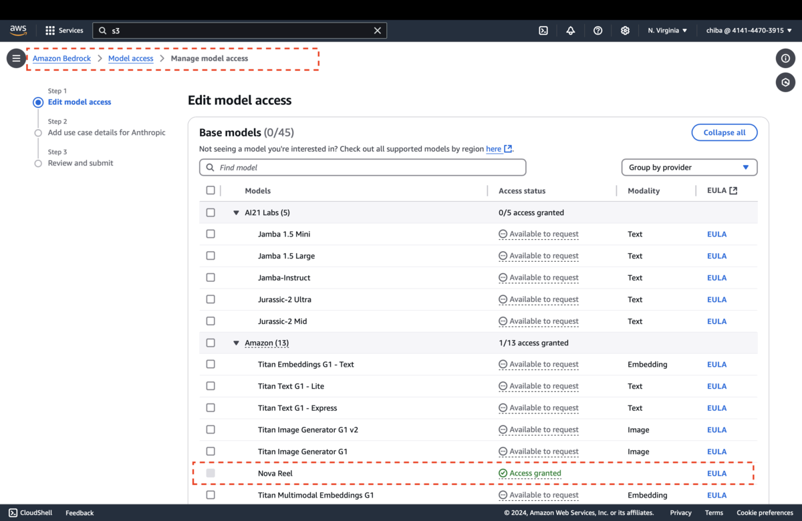Image resolution: width=802 pixels, height=521 pixels.
Task: Select the Jurassic-2 Mid checkbox
Action: [211, 321]
